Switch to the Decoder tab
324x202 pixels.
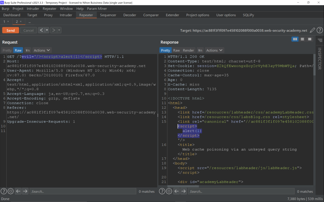130,15
